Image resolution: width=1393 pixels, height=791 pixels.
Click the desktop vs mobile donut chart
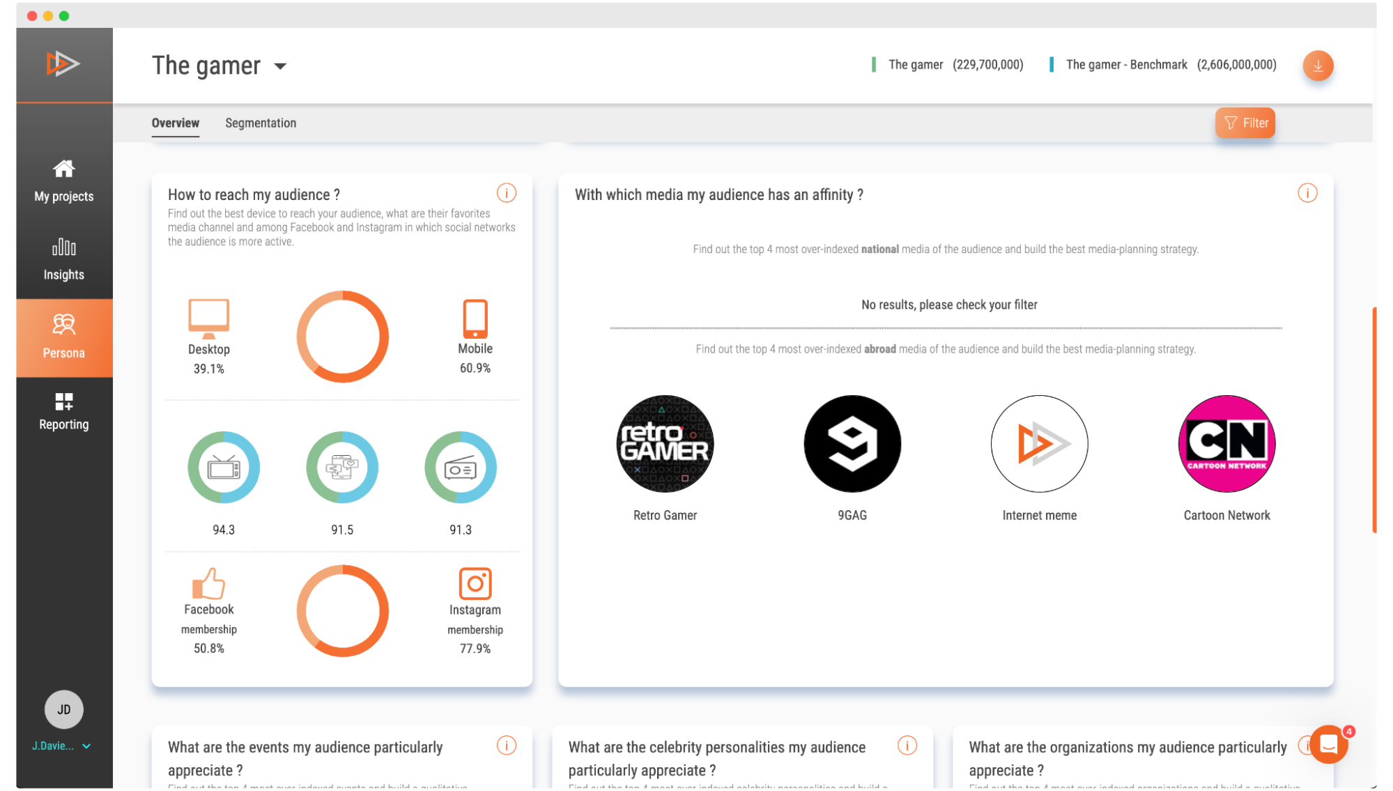pos(343,337)
